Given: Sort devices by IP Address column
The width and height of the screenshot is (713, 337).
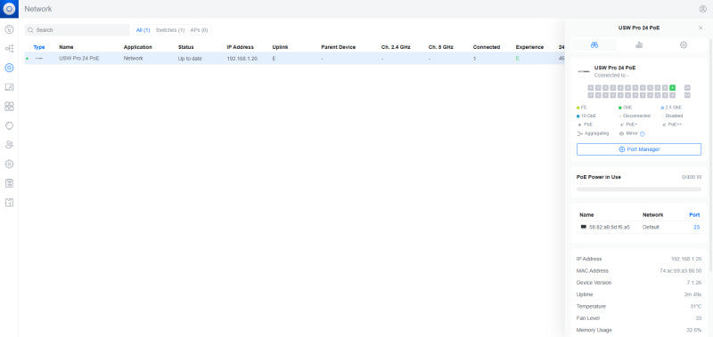Looking at the screenshot, I should (x=240, y=47).
